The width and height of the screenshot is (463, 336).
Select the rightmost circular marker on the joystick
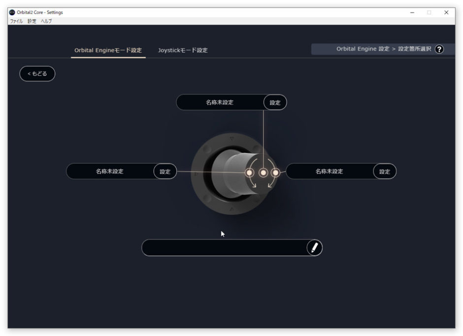tap(275, 173)
